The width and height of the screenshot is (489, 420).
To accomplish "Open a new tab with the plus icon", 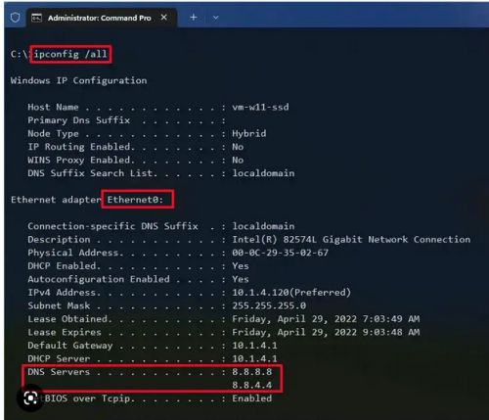I will pyautogui.click(x=194, y=18).
